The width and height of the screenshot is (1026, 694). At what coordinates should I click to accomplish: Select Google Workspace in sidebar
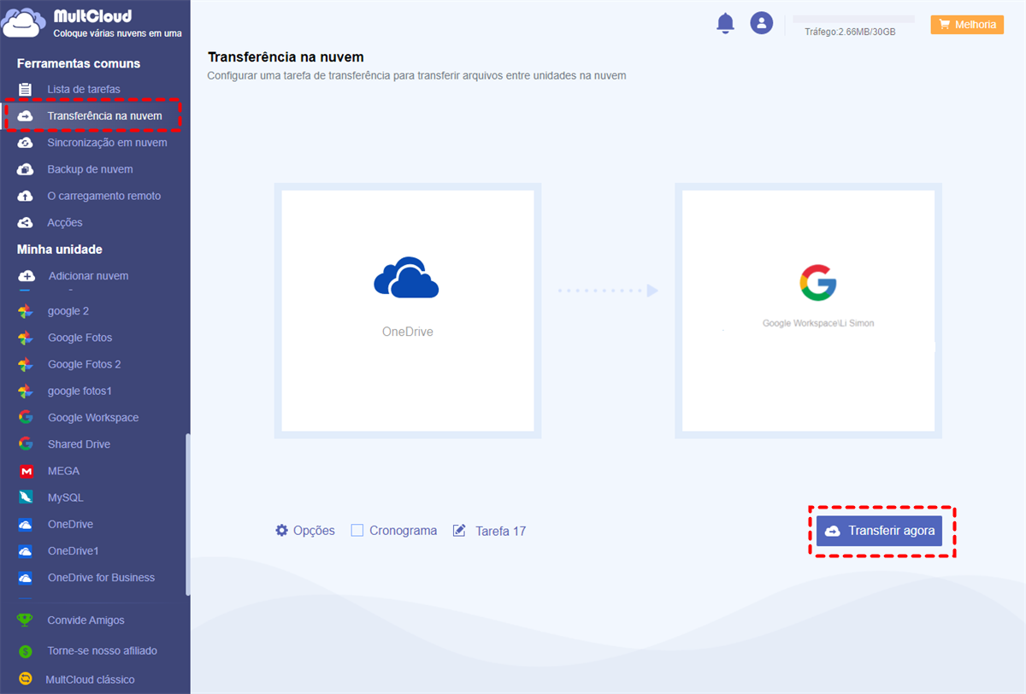click(93, 418)
